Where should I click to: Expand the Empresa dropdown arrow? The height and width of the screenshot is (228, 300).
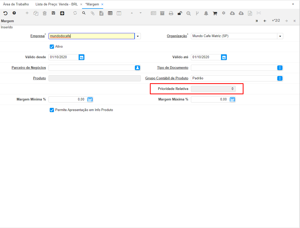138,36
